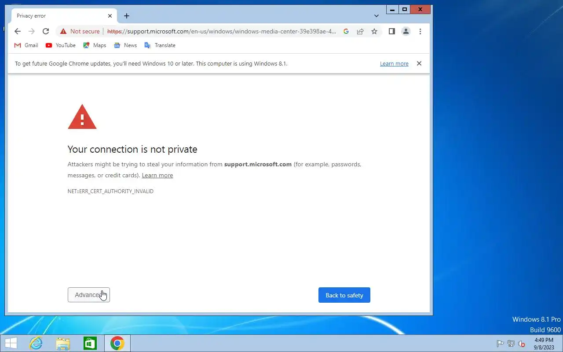Click the Not secure warning indicator

(80, 31)
